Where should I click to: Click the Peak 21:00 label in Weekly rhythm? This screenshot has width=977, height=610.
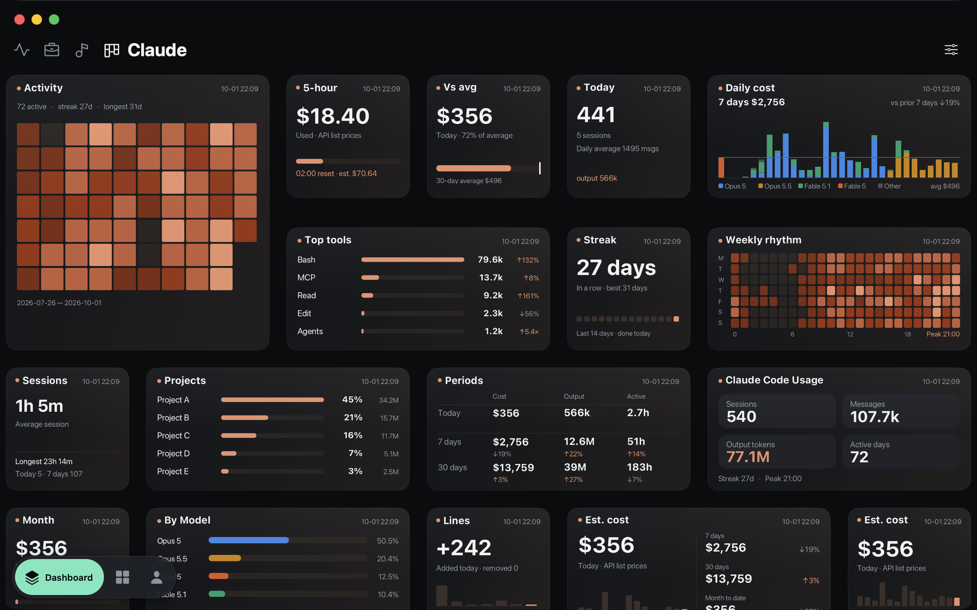tap(943, 334)
